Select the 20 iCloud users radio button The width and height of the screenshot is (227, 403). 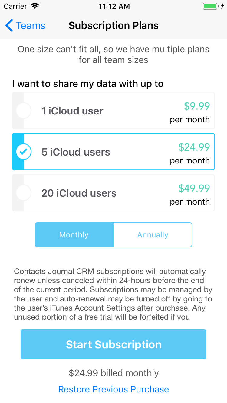click(x=23, y=193)
